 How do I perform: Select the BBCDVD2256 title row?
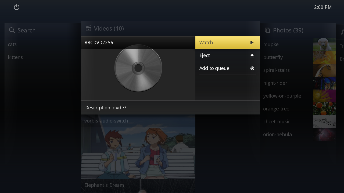[138, 43]
